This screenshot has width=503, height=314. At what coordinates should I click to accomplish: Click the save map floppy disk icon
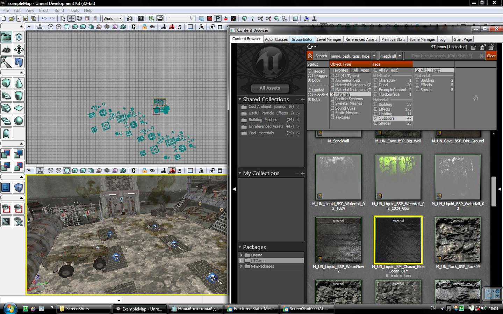pos(25,18)
